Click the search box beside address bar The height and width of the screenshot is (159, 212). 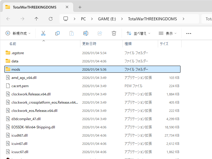tap(207, 19)
